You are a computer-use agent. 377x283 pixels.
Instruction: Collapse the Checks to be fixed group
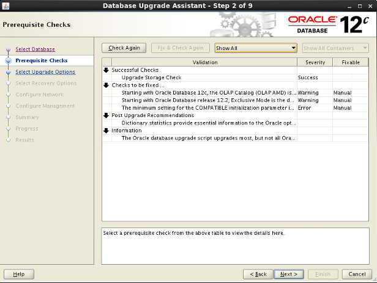click(x=106, y=85)
